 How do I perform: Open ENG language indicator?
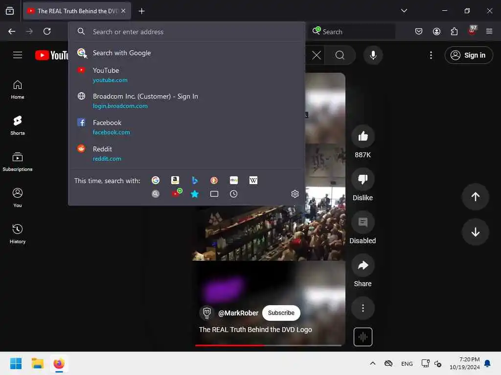pyautogui.click(x=407, y=364)
